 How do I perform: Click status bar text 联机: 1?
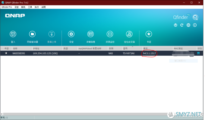coord(4,118)
